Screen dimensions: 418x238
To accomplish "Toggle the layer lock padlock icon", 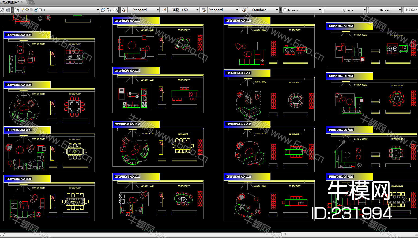I will 36,10.
